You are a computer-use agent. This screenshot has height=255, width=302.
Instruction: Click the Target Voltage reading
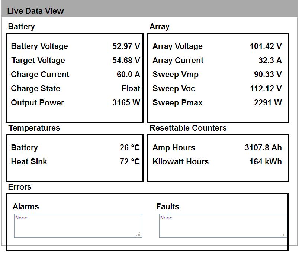click(x=126, y=61)
